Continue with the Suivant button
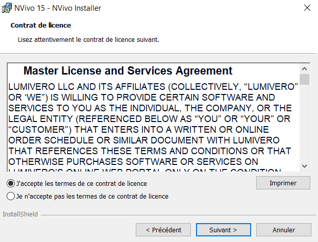 223,230
